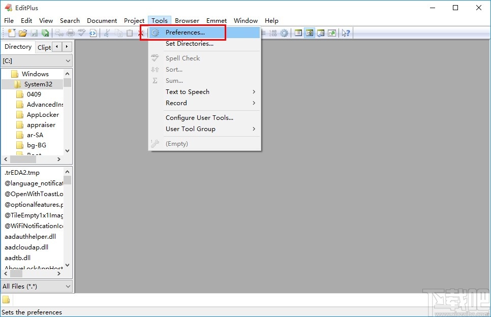Click folder tree horizontal scroll right arrow

pyautogui.click(x=59, y=160)
